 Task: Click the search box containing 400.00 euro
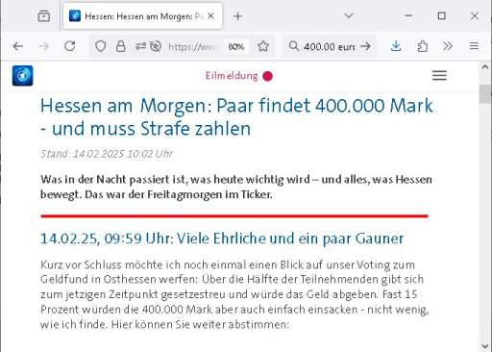tap(330, 47)
